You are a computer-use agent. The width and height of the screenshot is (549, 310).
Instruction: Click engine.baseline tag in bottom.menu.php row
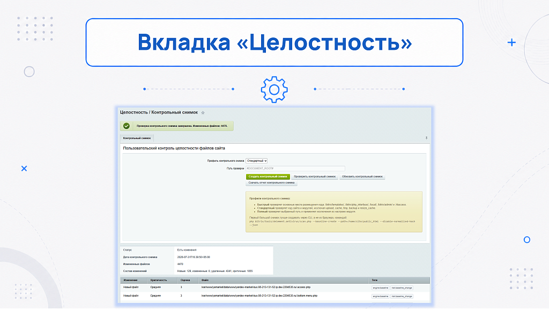click(380, 297)
